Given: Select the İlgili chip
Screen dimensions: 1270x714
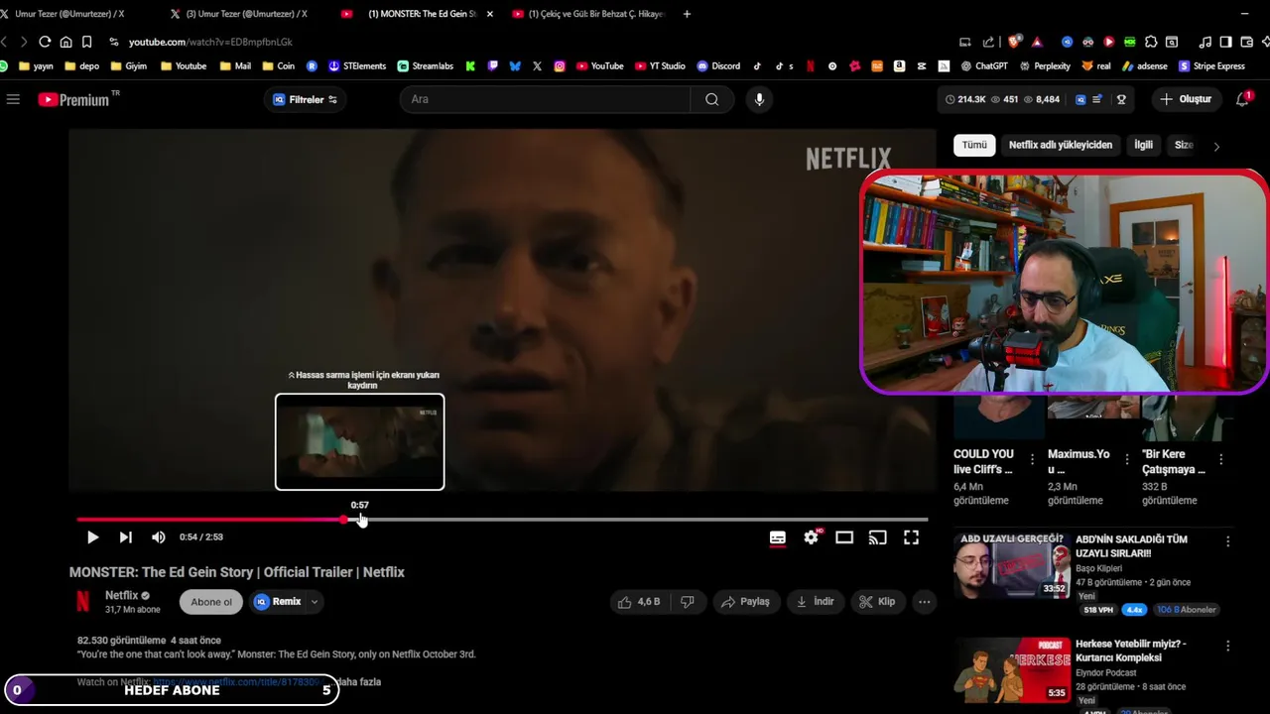Looking at the screenshot, I should pyautogui.click(x=1143, y=145).
